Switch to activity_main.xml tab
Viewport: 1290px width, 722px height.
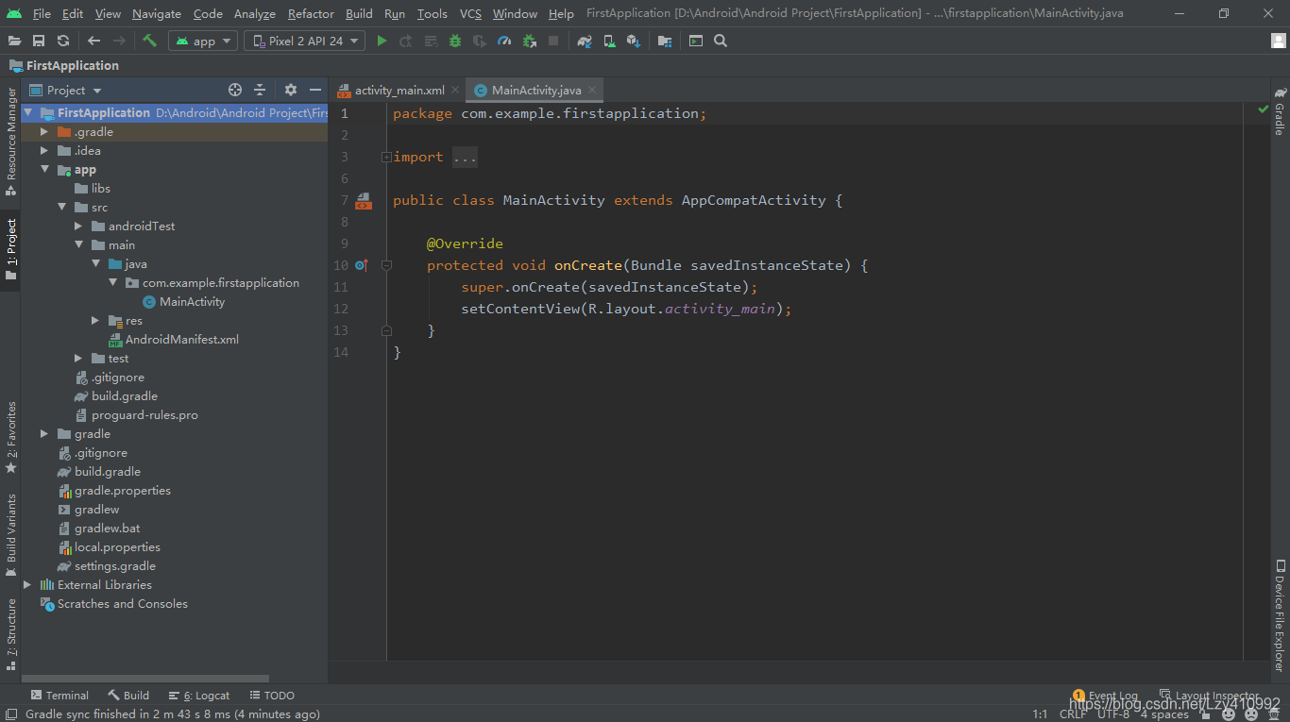point(398,90)
